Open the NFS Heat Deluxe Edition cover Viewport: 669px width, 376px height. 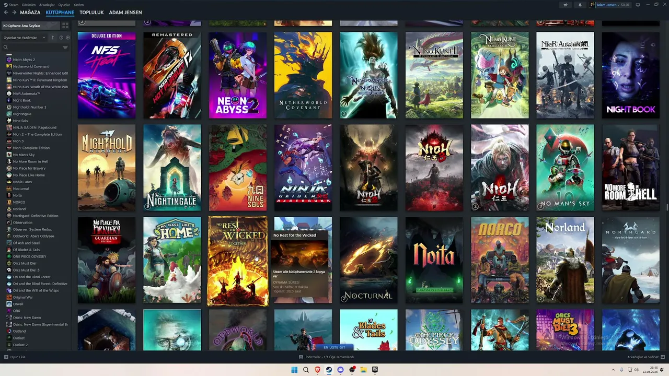[107, 75]
